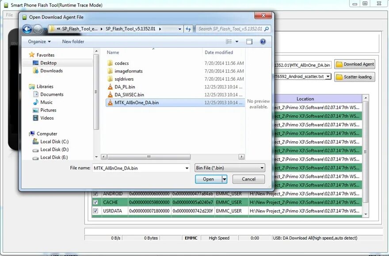Open the File menu in Flash Tool
The height and width of the screenshot is (256, 389).
coord(9,15)
